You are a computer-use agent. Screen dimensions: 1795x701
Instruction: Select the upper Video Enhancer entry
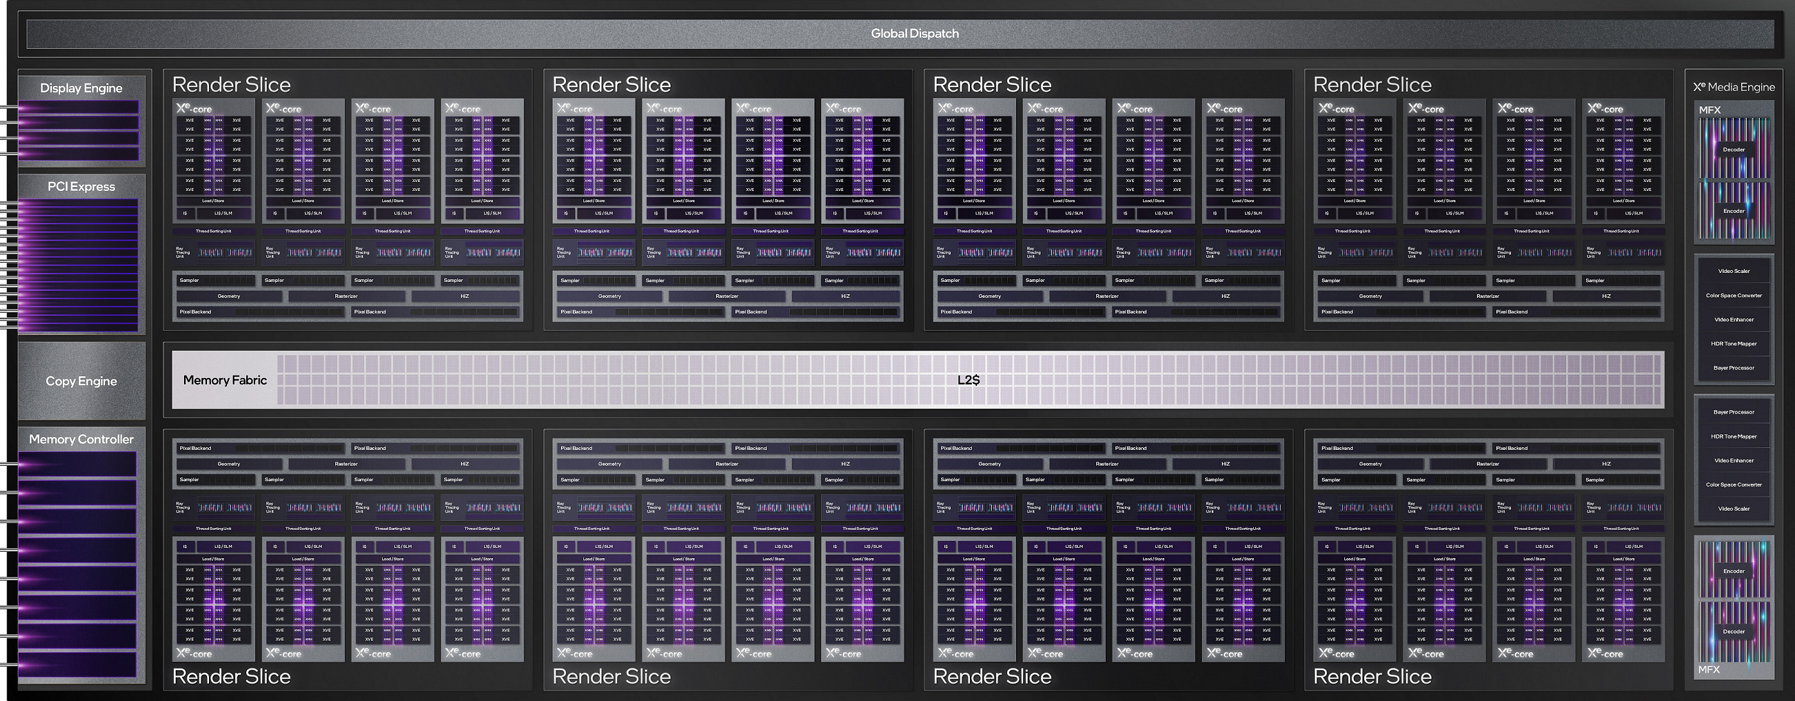click(1733, 320)
